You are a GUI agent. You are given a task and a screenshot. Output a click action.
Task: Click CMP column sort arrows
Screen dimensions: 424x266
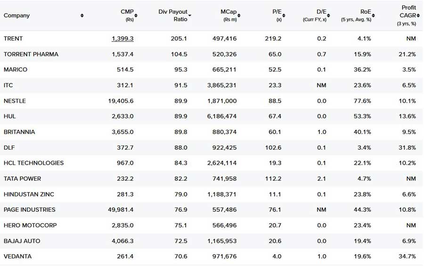(136, 16)
